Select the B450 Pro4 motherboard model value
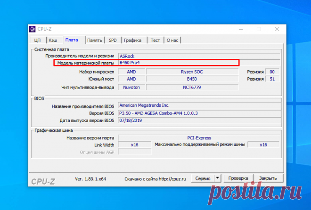Screen dimensions: 311x210 pyautogui.click(x=130, y=63)
